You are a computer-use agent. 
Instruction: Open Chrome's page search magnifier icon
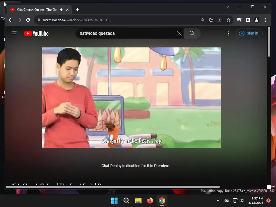pos(203,20)
